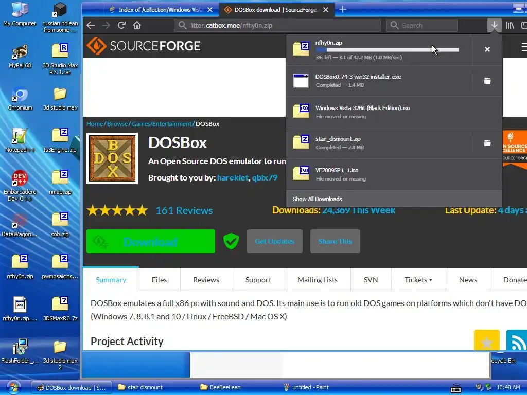Cancel the nfhy0n.zip download

pyautogui.click(x=487, y=49)
